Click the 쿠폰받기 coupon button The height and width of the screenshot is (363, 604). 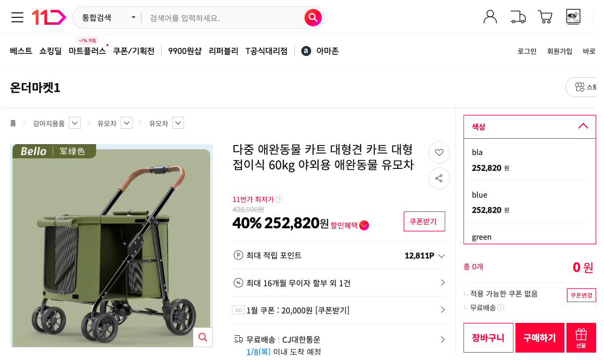(424, 221)
